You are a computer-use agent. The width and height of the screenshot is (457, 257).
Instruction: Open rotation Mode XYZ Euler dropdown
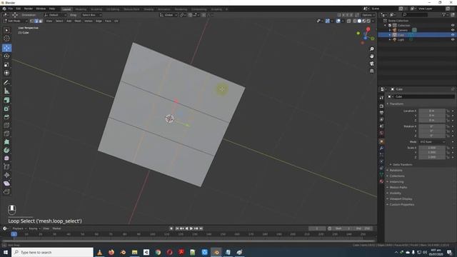click(x=432, y=142)
